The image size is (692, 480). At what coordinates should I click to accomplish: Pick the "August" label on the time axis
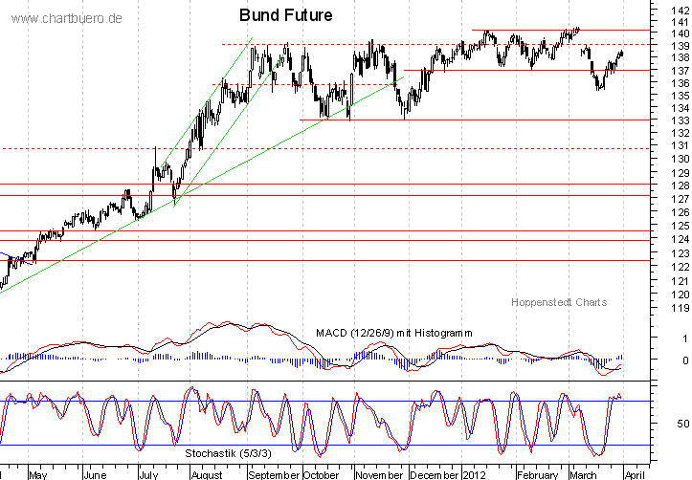tap(207, 474)
